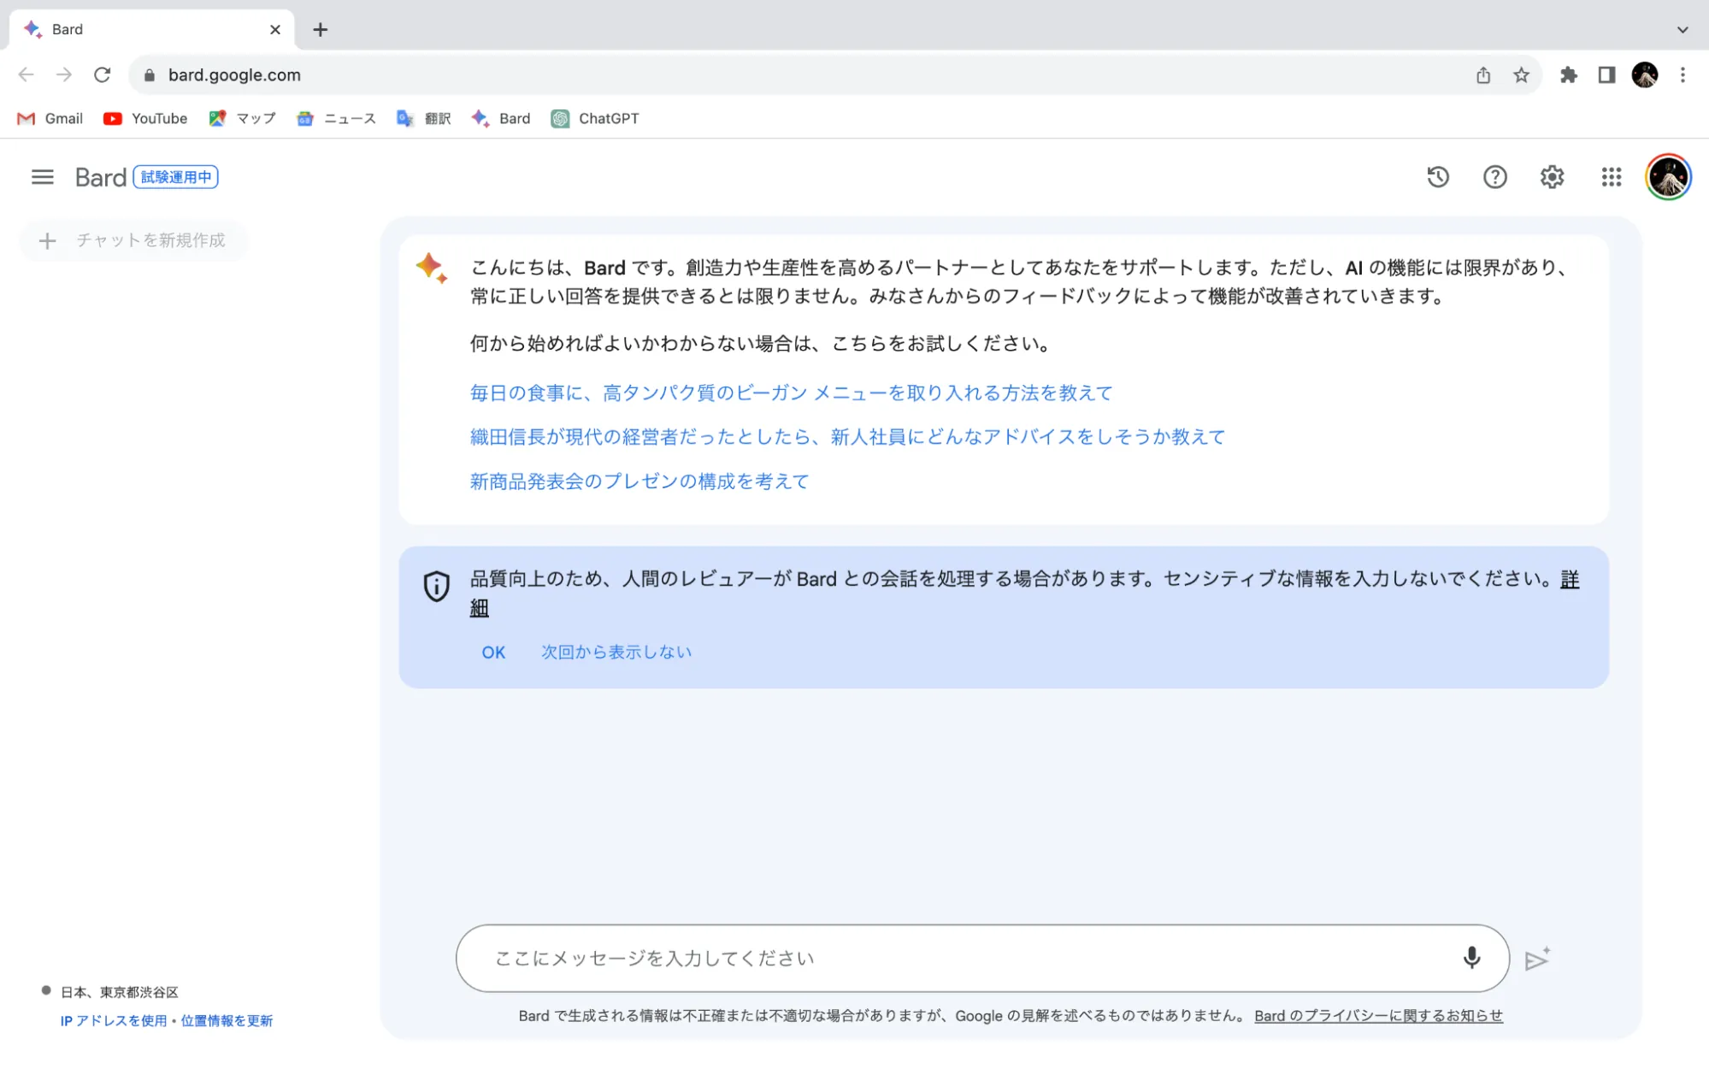Open the Chrome extensions puzzle icon
The image size is (1709, 1069).
[x=1568, y=75]
